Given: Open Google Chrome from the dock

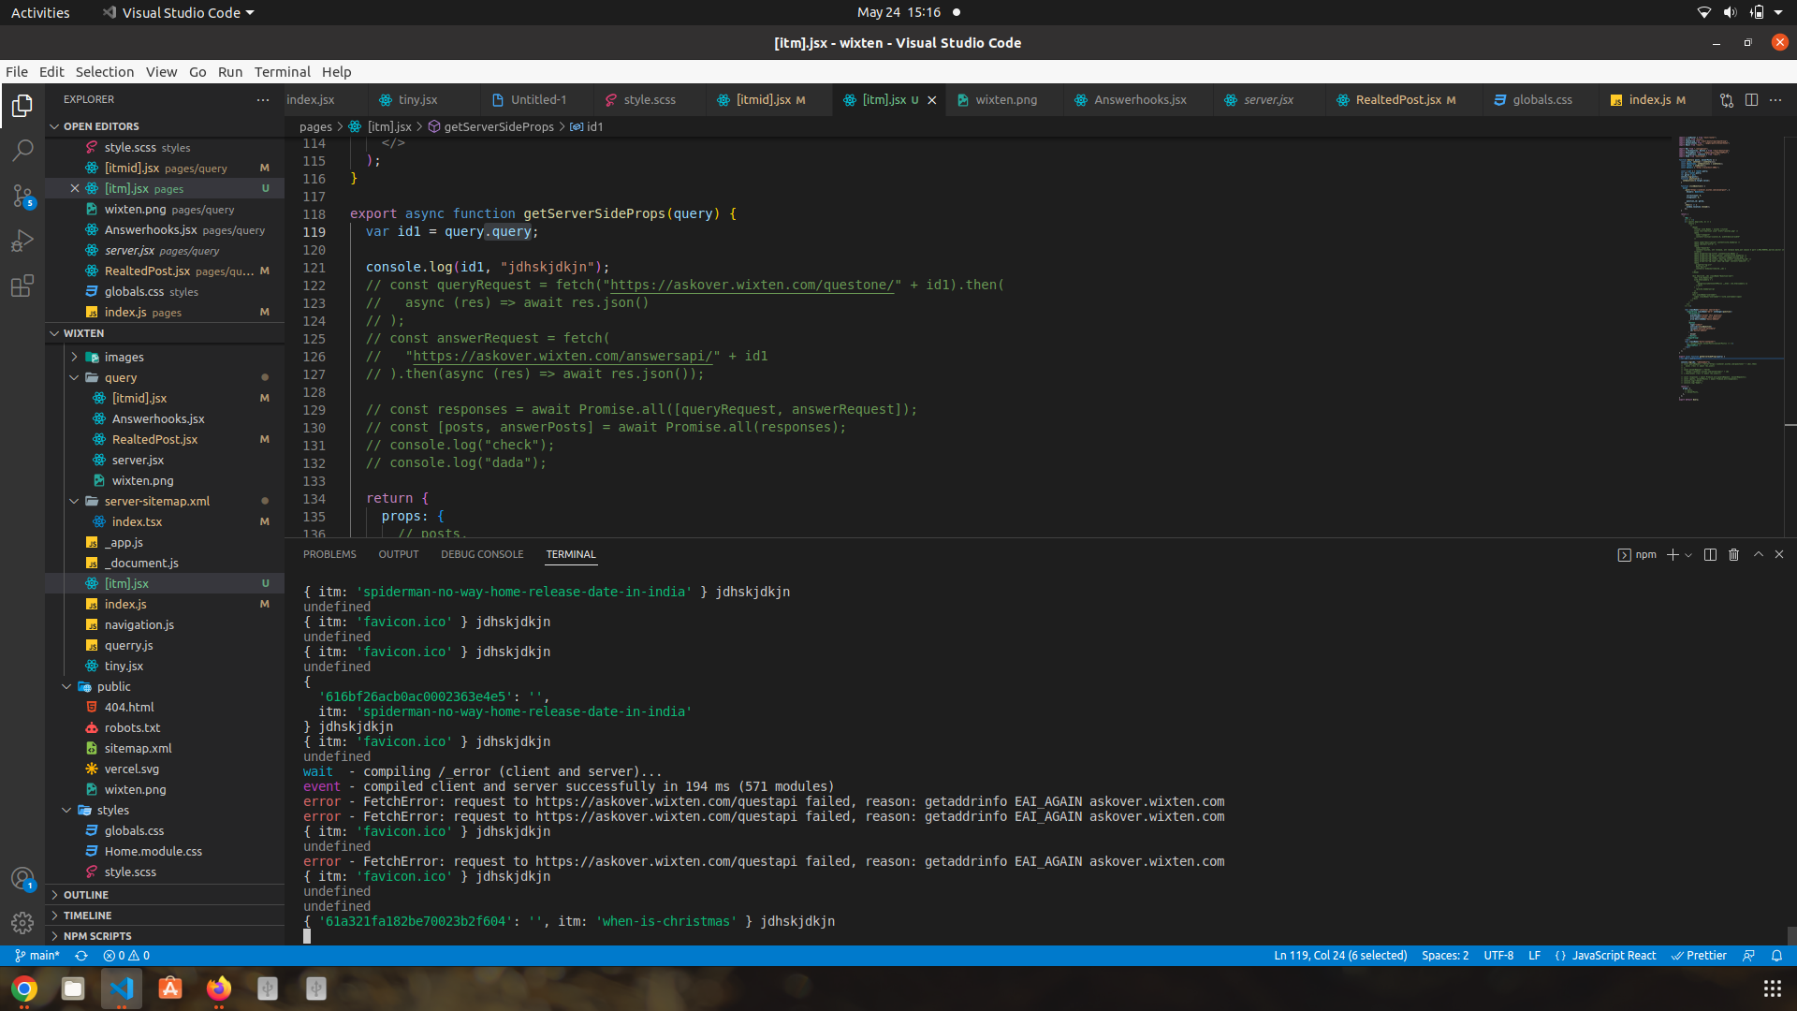Looking at the screenshot, I should [24, 989].
